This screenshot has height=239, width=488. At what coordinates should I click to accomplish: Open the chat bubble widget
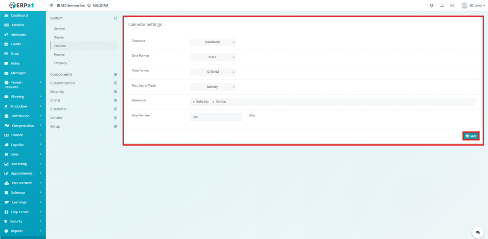(478, 232)
